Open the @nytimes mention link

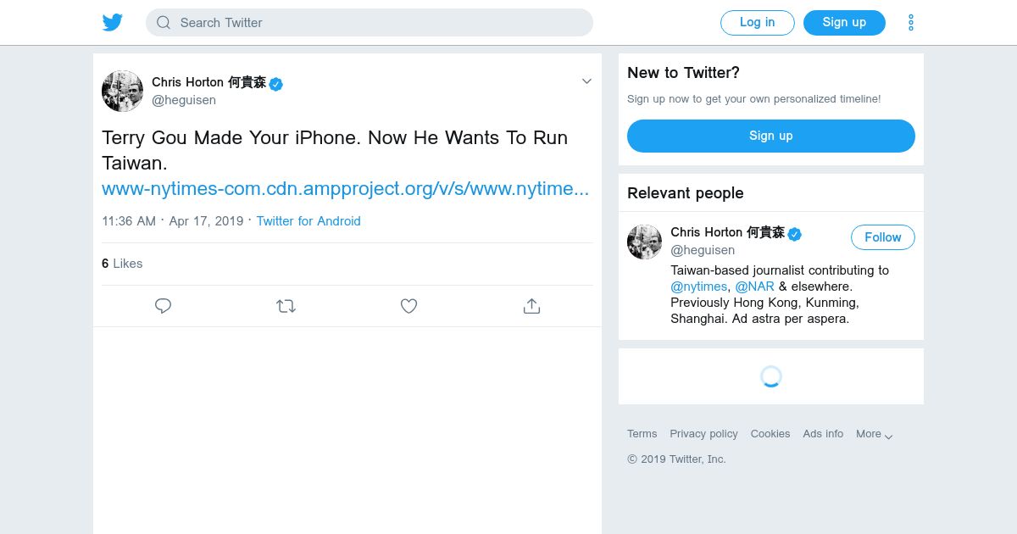point(698,286)
